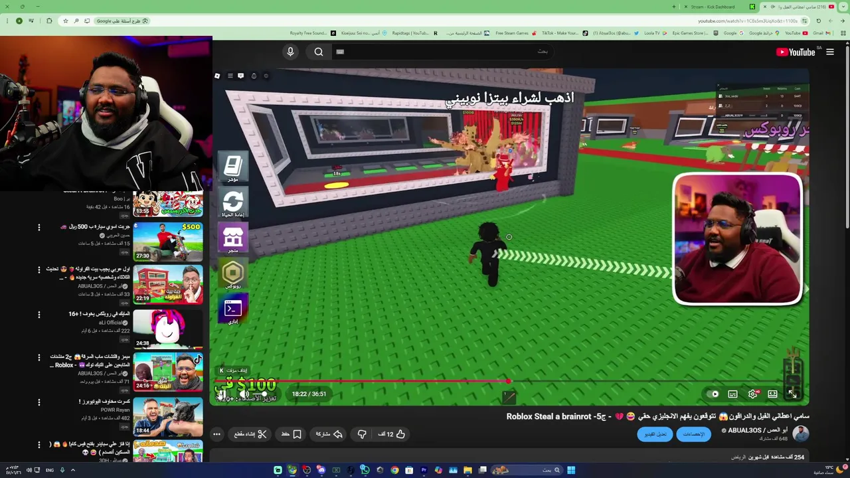Dislike the video with thumbs down button

(362, 434)
